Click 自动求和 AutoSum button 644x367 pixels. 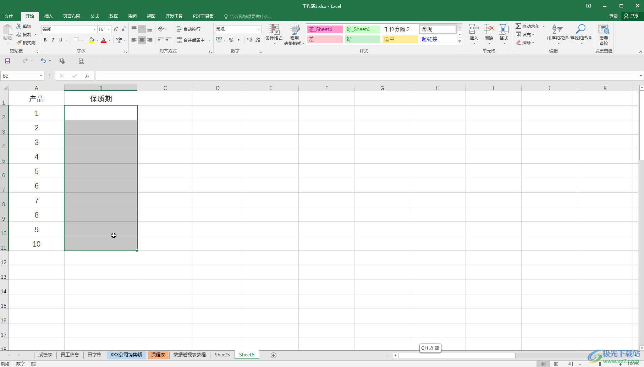pos(528,26)
